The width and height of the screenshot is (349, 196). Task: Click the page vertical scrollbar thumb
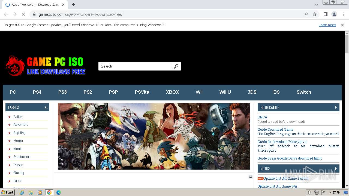347,44
